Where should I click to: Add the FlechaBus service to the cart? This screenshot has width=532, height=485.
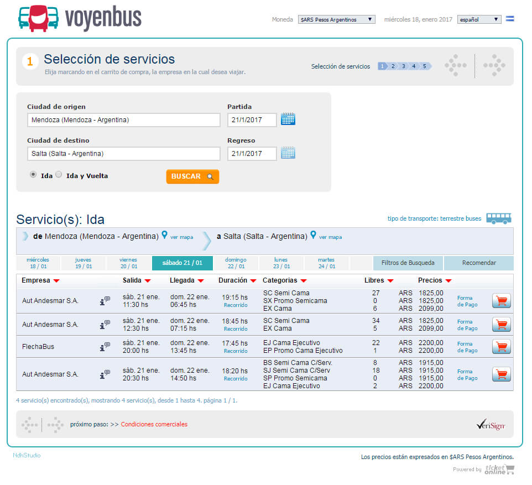point(501,347)
